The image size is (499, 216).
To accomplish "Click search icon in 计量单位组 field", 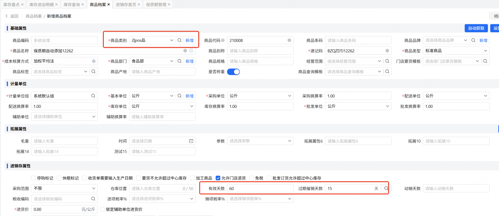I will pyautogui.click(x=93, y=96).
